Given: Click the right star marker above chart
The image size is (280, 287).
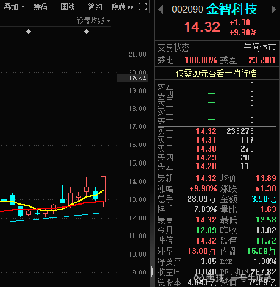Looking at the screenshot, I should [x=86, y=32].
